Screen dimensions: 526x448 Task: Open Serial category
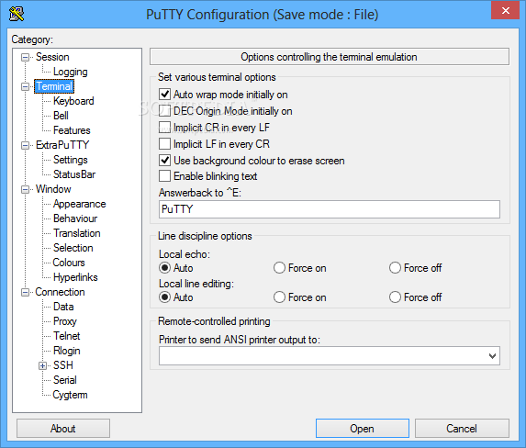65,380
